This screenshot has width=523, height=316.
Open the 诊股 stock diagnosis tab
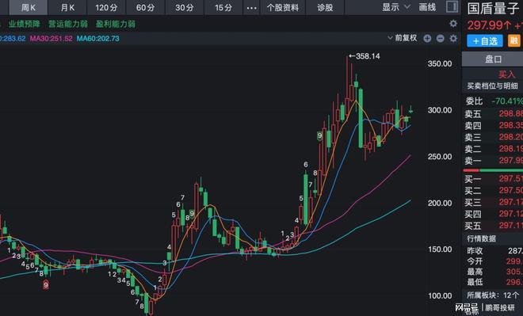[325, 7]
